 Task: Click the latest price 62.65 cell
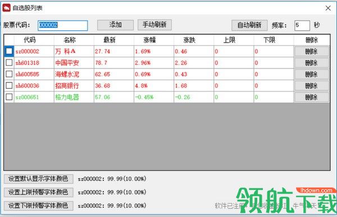(114, 74)
